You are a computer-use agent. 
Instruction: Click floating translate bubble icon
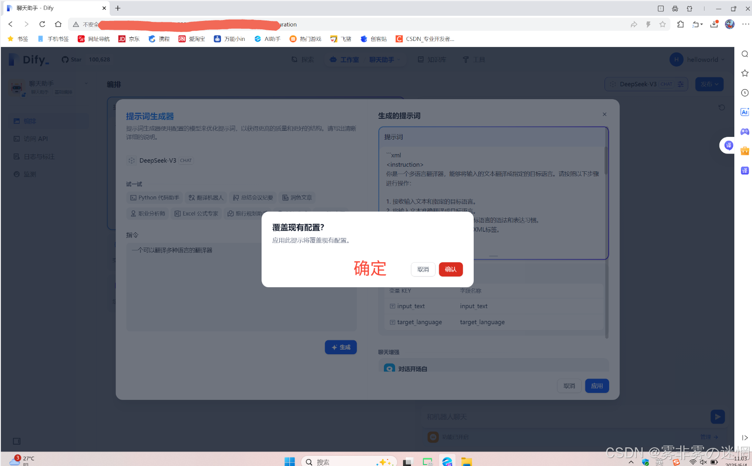pyautogui.click(x=729, y=145)
